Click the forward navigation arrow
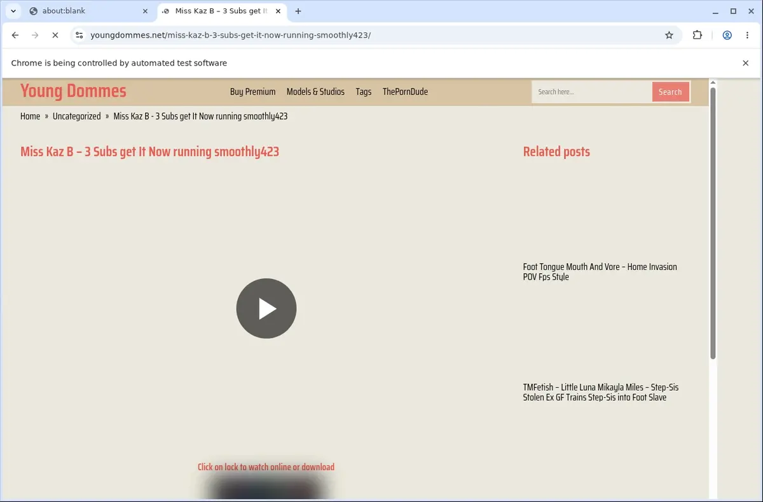 [35, 35]
